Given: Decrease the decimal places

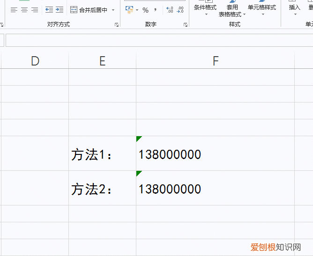Looking at the screenshot, I should point(180,10).
